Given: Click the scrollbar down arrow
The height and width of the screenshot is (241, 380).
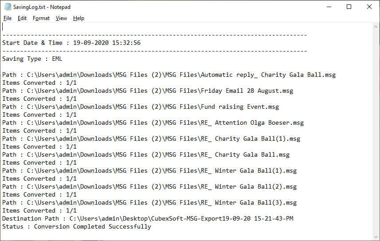Looking at the screenshot, I should click(376, 237).
